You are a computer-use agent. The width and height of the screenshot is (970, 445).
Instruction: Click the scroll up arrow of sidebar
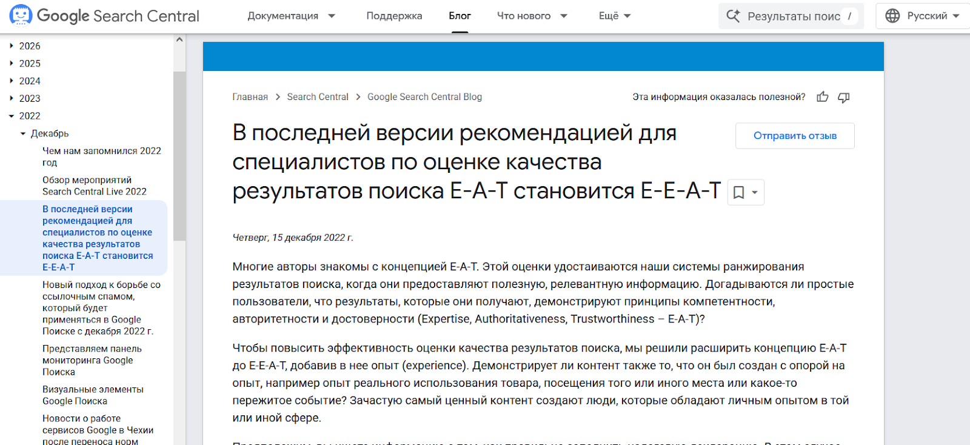179,39
